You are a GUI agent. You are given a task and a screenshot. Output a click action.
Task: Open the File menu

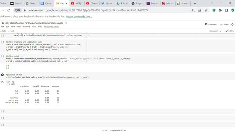3,26
